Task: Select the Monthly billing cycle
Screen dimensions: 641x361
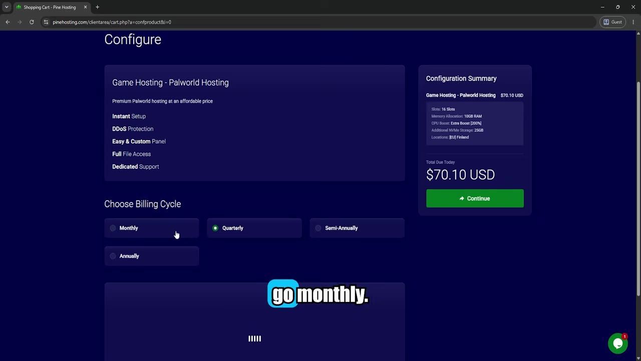Action: click(x=151, y=228)
